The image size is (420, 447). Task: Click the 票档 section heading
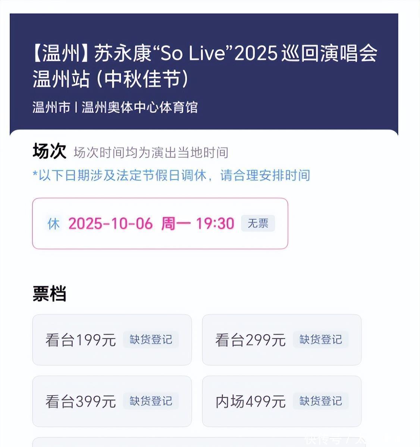[x=49, y=294]
